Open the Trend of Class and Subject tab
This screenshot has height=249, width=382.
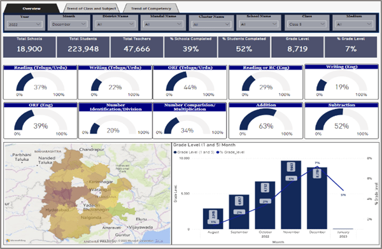[x=91, y=8]
